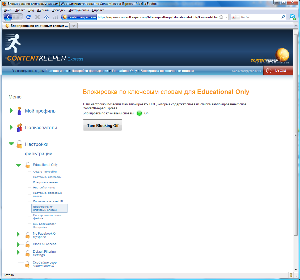300x280 pixels.
Task: Click the Skype toolbar icon
Action: pos(292,17)
